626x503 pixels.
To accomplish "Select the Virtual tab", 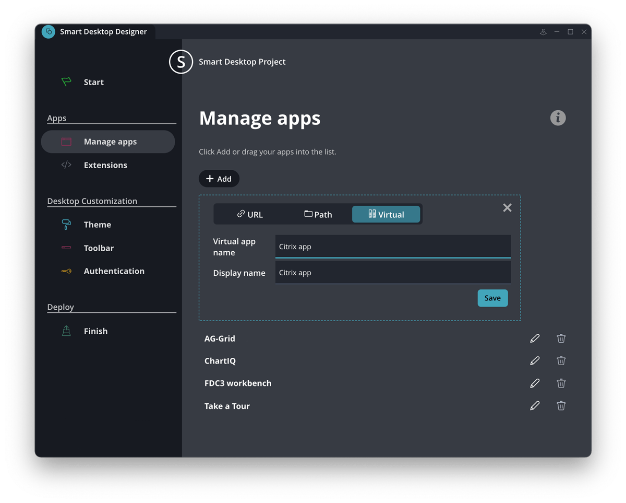I will pyautogui.click(x=386, y=214).
